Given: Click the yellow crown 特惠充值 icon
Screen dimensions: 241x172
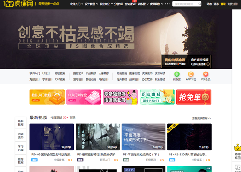Looking at the screenshot, I should tap(237, 147).
